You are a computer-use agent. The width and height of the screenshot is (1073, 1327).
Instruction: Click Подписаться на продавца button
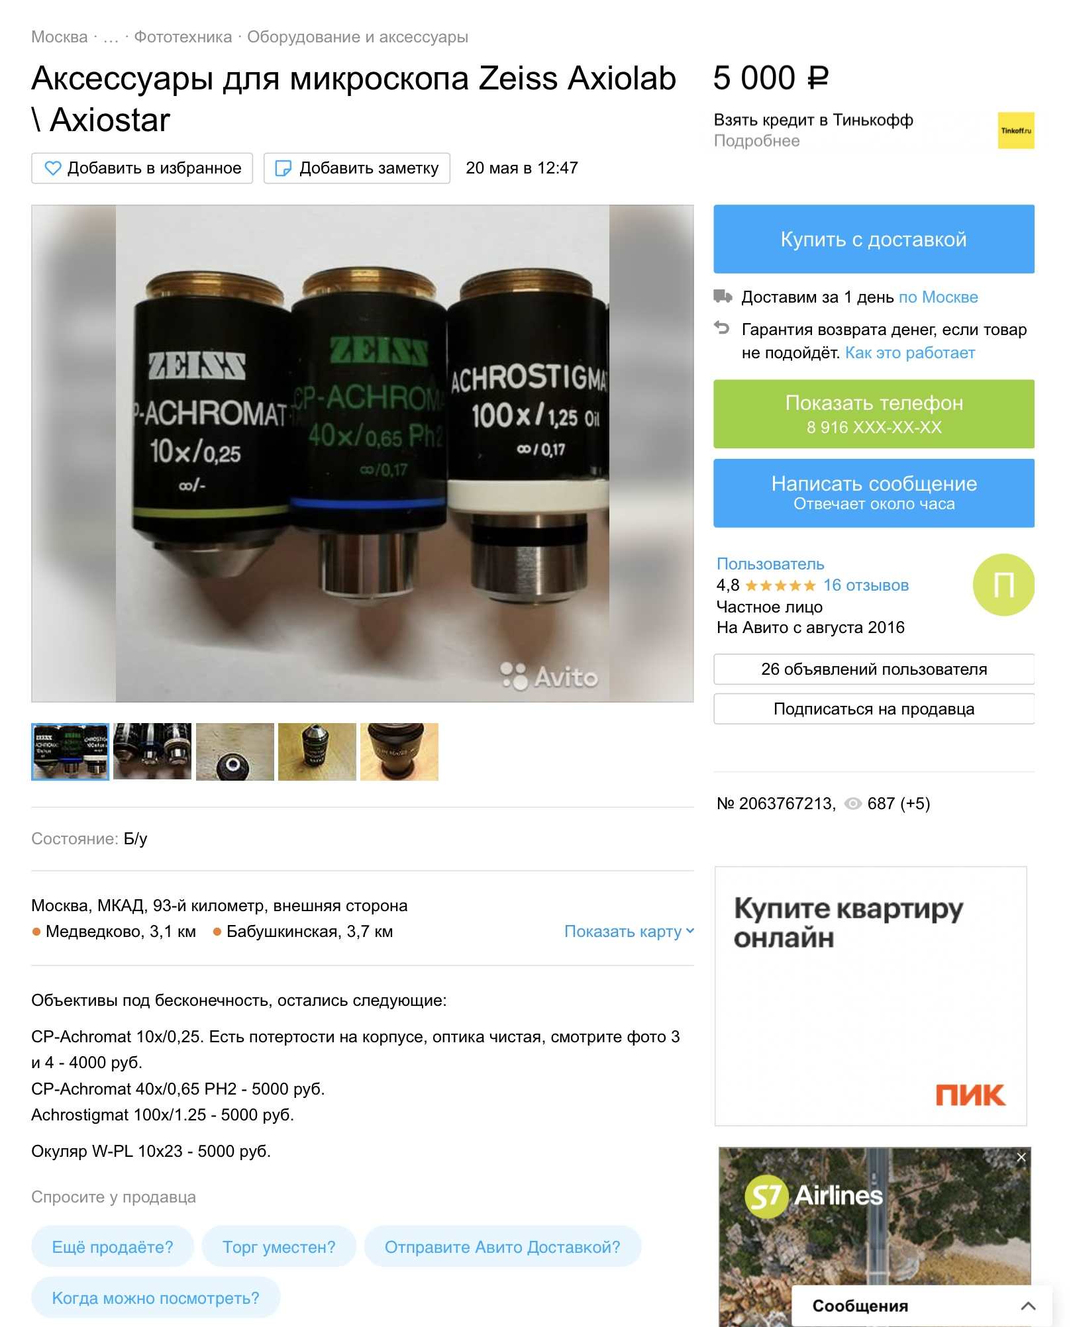coord(874,709)
